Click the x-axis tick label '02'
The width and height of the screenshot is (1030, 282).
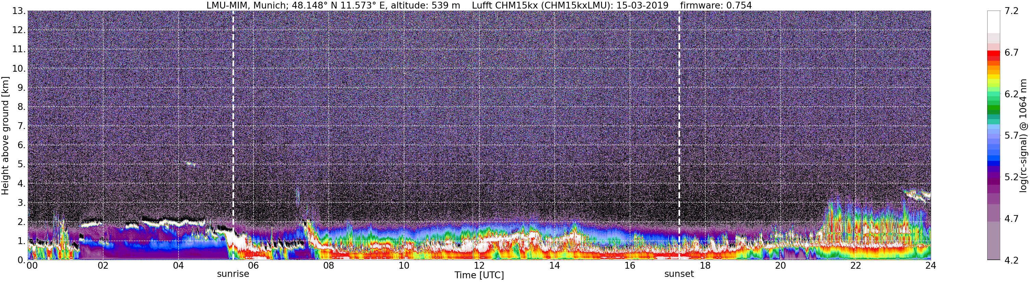pos(103,266)
